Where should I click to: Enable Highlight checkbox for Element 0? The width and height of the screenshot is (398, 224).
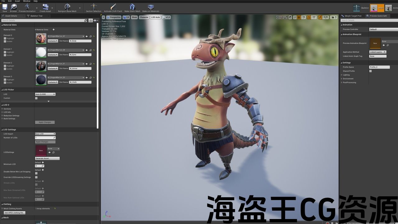5,39
